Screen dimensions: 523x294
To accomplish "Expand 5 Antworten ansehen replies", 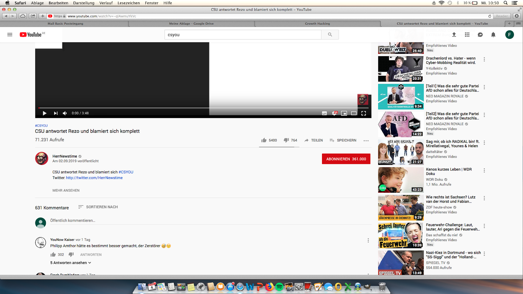I will tap(71, 263).
